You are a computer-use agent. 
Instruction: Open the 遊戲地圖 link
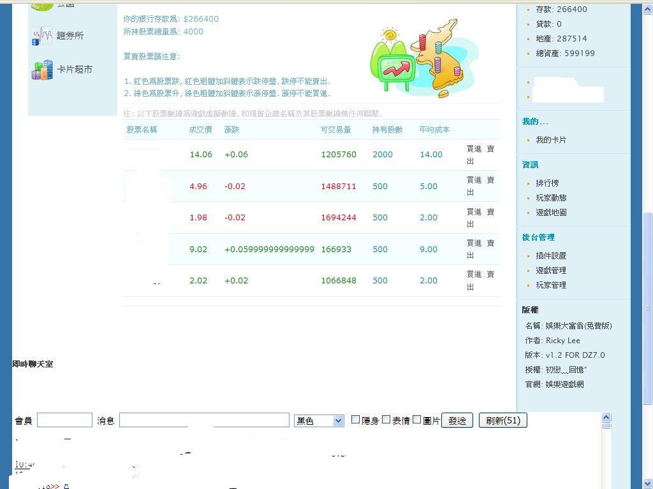[x=551, y=213]
